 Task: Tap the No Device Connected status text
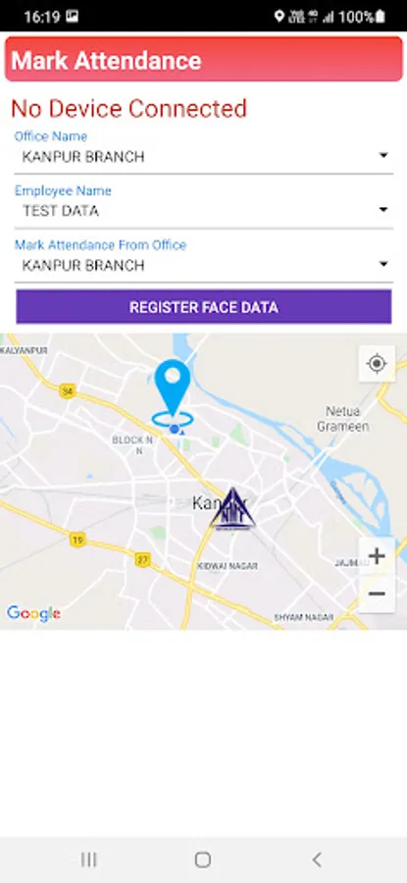click(x=128, y=109)
